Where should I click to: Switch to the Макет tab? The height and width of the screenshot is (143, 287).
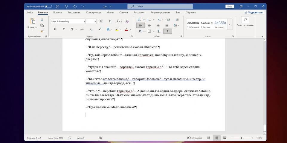coord(110,13)
